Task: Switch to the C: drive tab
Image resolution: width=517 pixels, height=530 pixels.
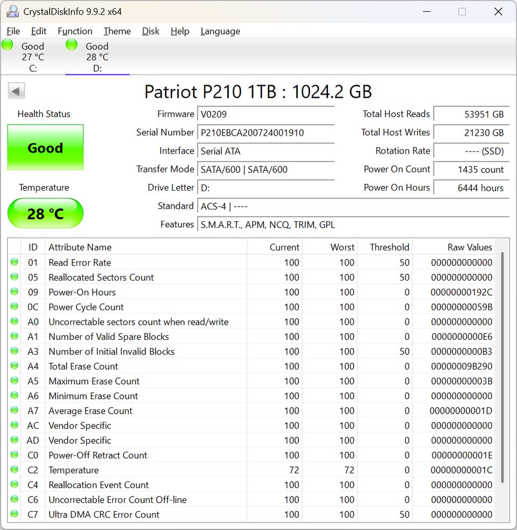Action: [33, 57]
